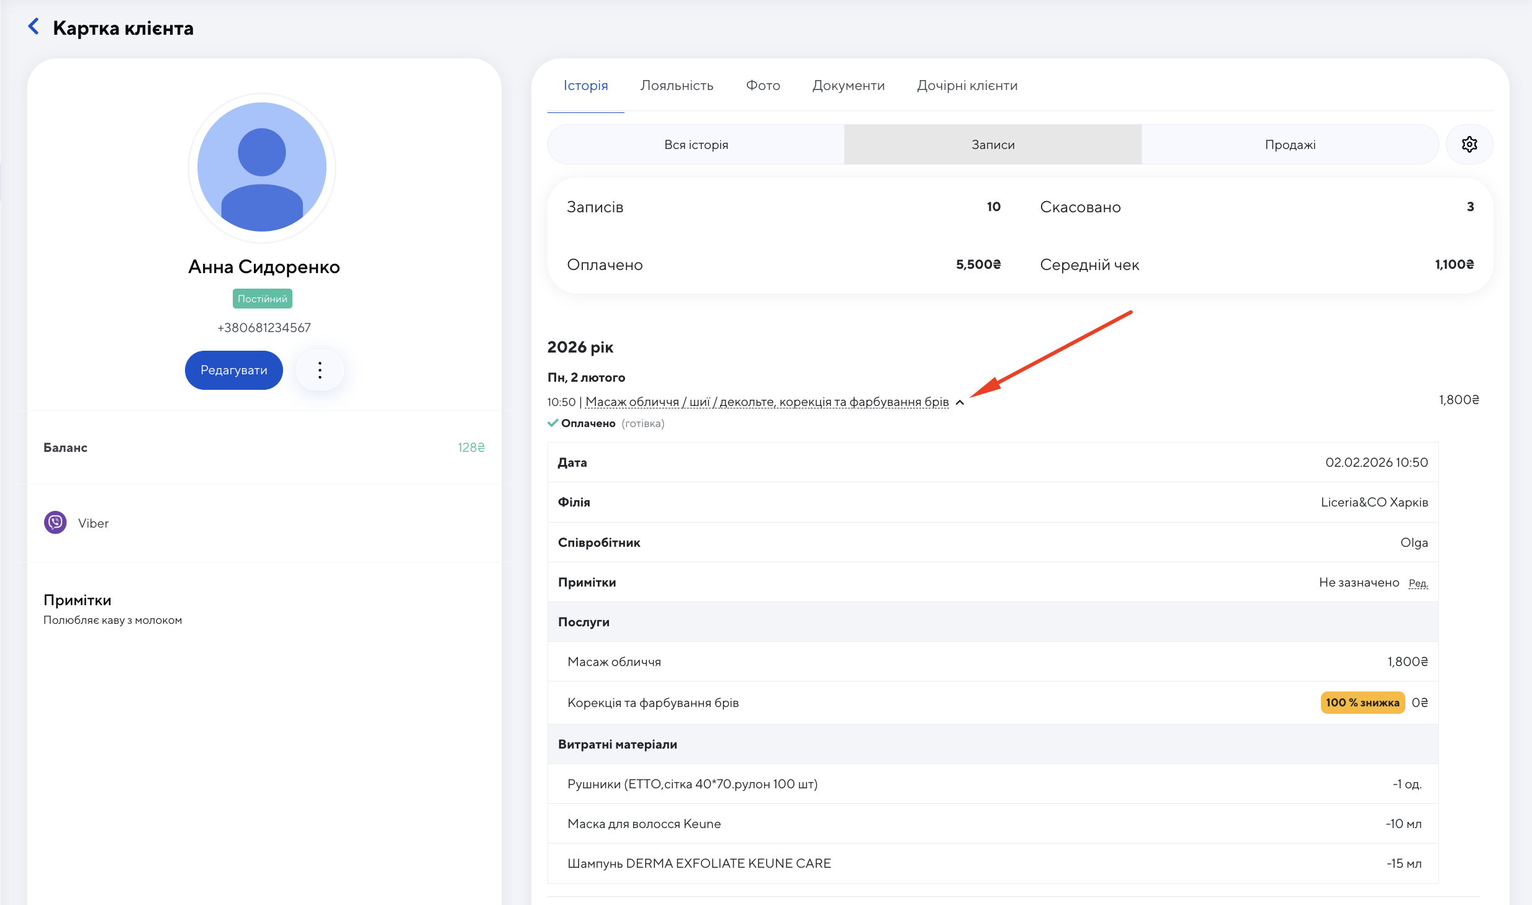Click the Ред. link for appointment notes

(x=1418, y=583)
